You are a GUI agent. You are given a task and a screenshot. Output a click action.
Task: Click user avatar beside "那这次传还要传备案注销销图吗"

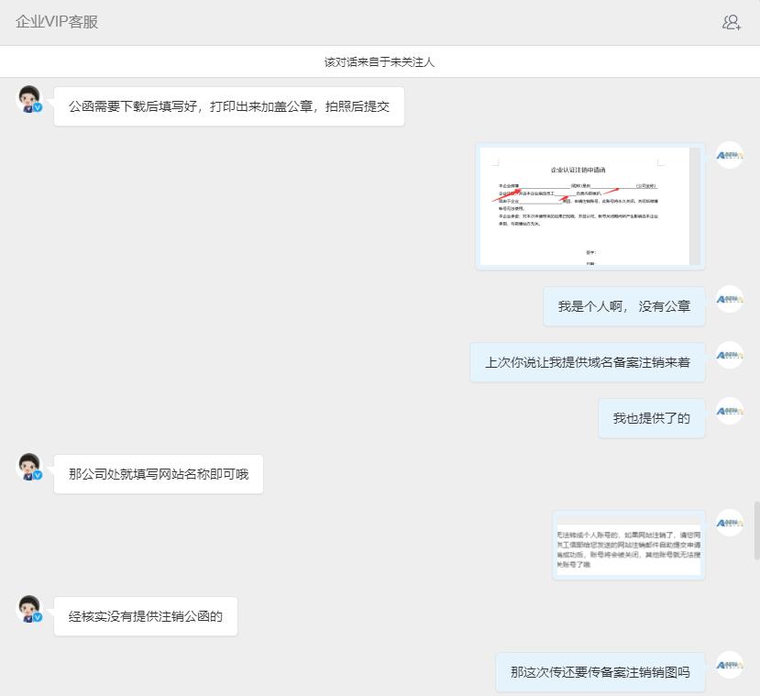pyautogui.click(x=729, y=663)
